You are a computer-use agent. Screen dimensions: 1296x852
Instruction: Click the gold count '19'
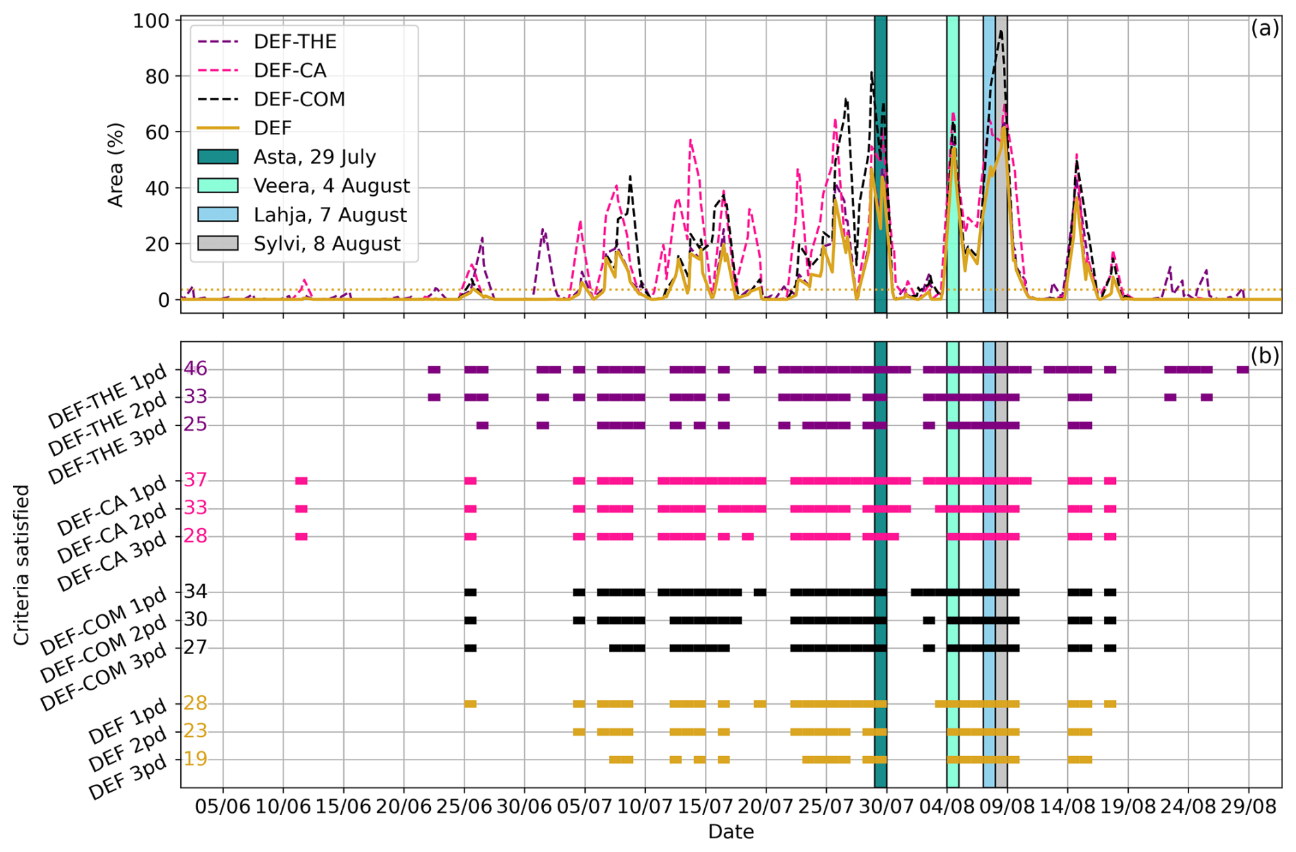(x=195, y=759)
